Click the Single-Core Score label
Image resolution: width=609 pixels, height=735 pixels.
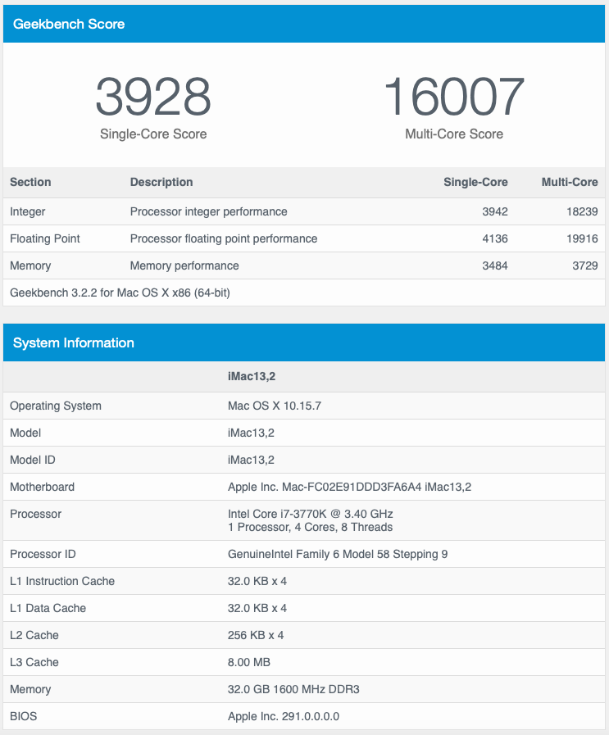point(153,134)
